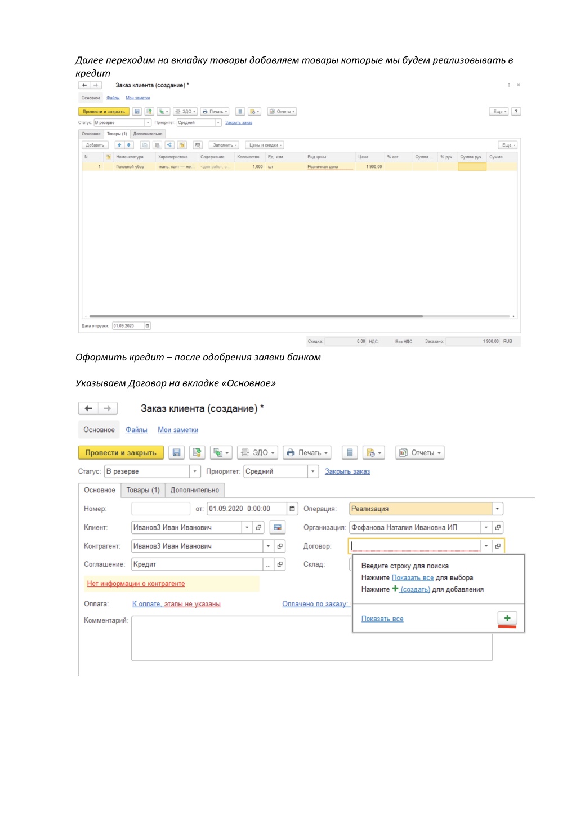Expand the Организация dropdown arrow
The image size is (576, 816).
[x=486, y=527]
